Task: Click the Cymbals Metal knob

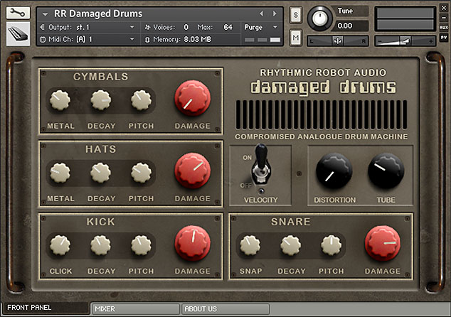Action: coord(60,100)
